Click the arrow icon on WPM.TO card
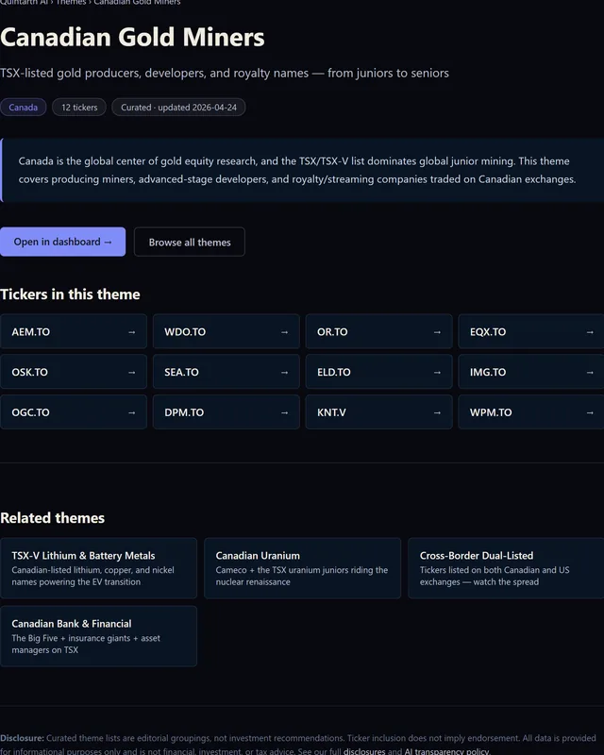The height and width of the screenshot is (755, 604). (590, 412)
